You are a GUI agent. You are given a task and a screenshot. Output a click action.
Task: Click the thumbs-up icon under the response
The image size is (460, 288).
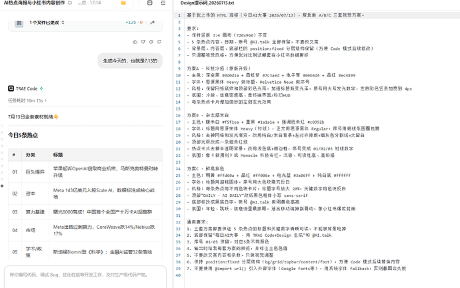point(135,42)
